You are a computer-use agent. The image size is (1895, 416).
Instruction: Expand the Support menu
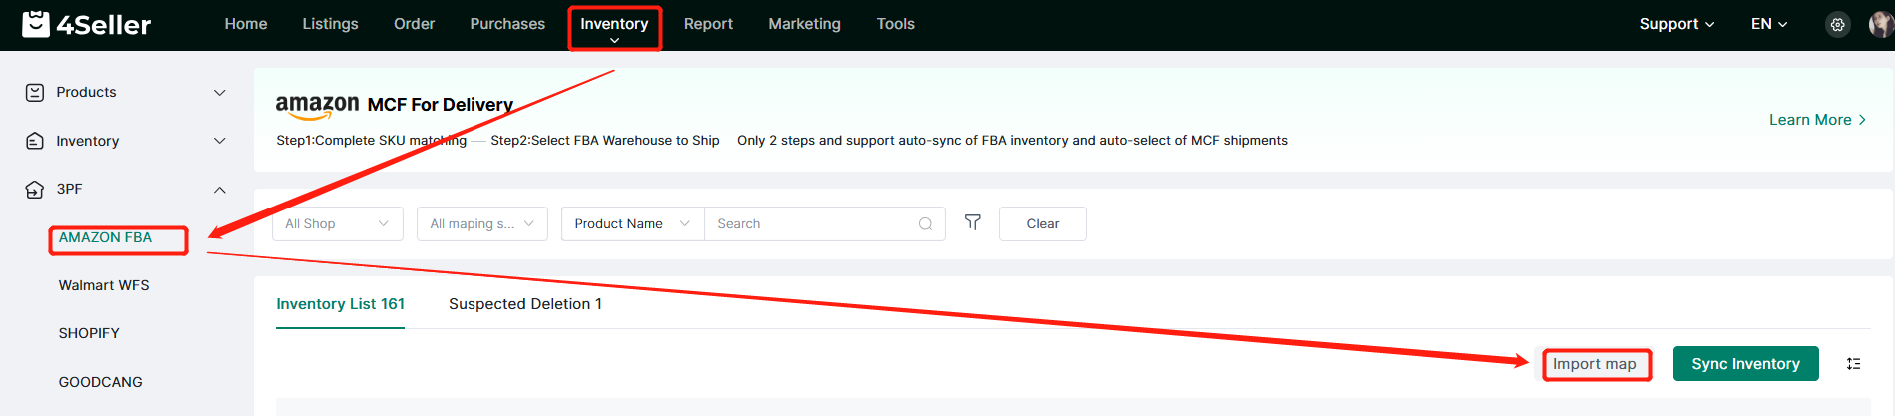click(x=1676, y=24)
